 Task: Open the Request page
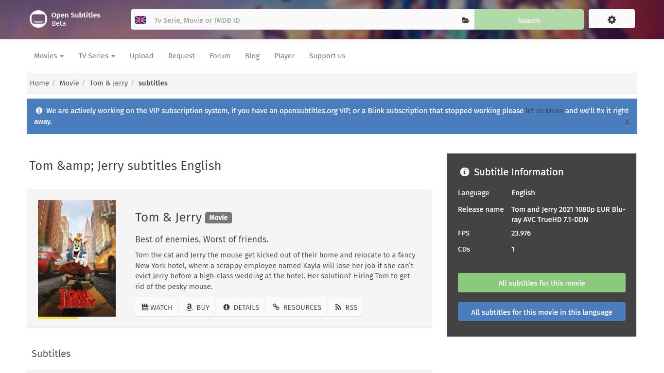181,56
